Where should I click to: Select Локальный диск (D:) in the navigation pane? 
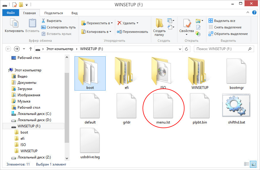coord(31,120)
